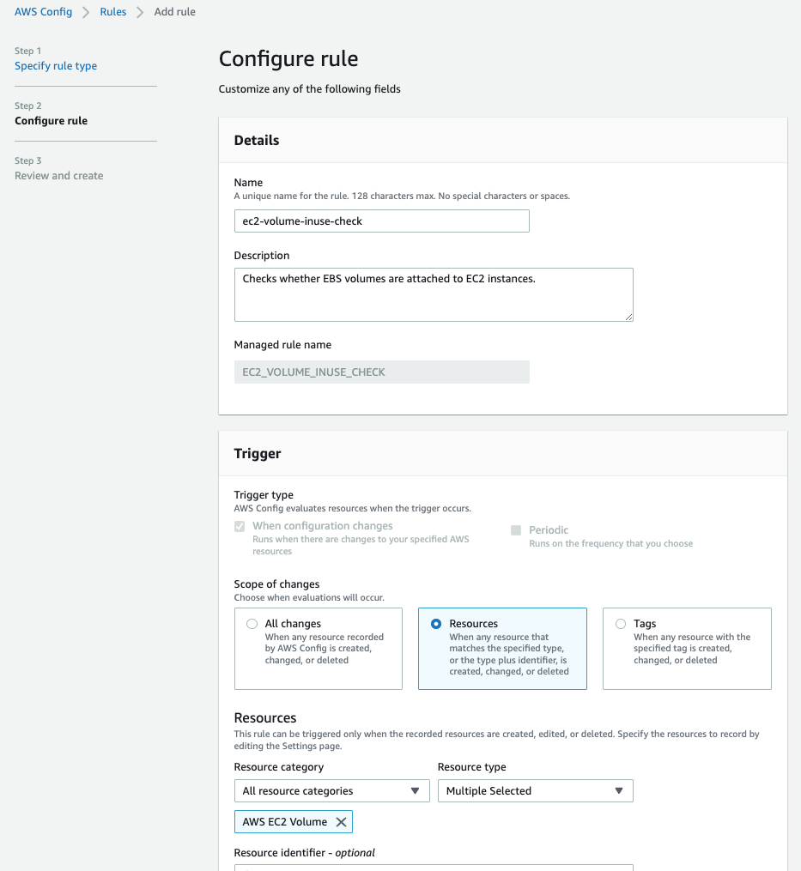The image size is (801, 871).
Task: Remove the AWS EC2 Volume tag
Action: pos(342,821)
